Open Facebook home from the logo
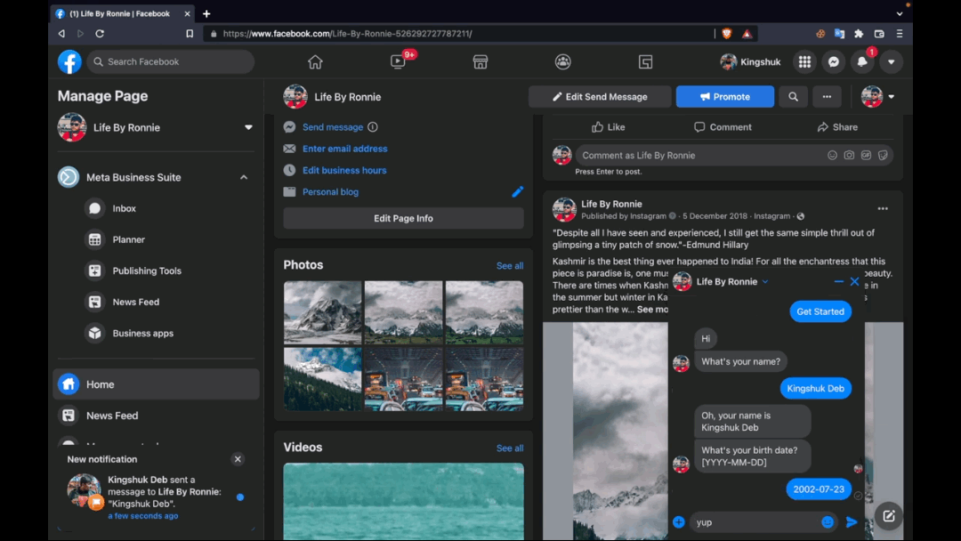Screen dimensions: 961x541 69,62
